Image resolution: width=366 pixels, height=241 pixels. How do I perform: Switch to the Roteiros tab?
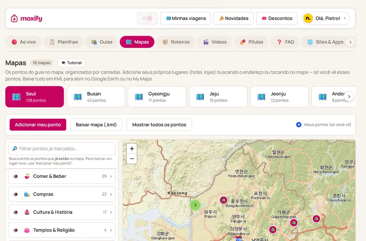tap(176, 42)
